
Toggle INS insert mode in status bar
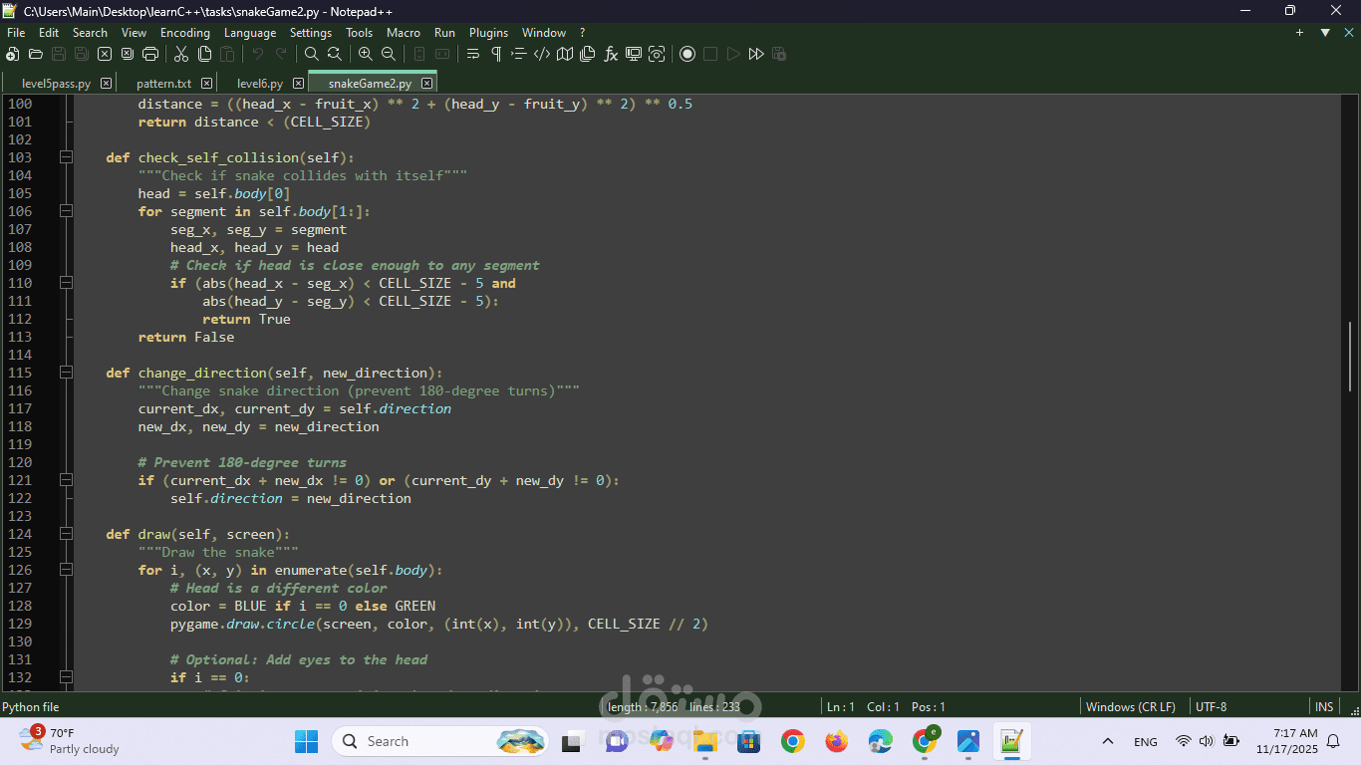[1324, 707]
